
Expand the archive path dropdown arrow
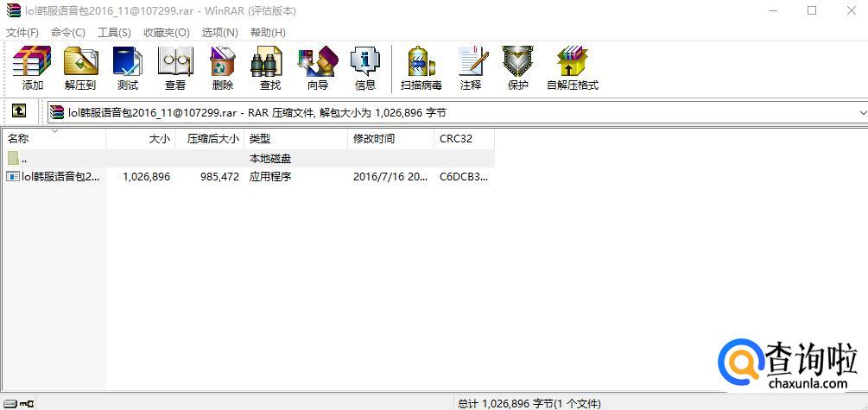pos(862,113)
